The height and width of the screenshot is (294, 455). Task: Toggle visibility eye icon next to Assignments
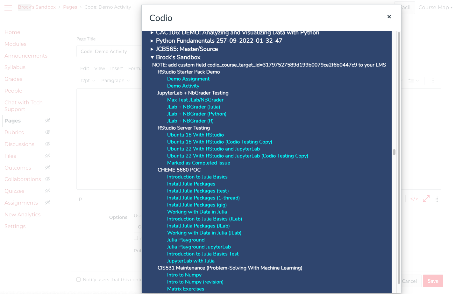48,202
